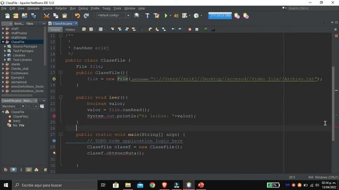The height and width of the screenshot is (190, 339).
Task: Select file : File field in Navigator
Action: tap(19, 126)
